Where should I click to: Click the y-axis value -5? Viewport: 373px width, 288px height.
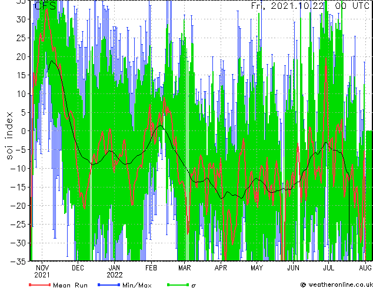[x=20, y=150]
